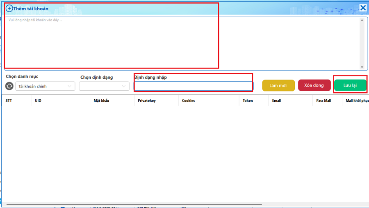Viewport: 369px width, 208px height.
Task: Click the plus icon beside Thêm tài khoản
Action: click(9, 9)
